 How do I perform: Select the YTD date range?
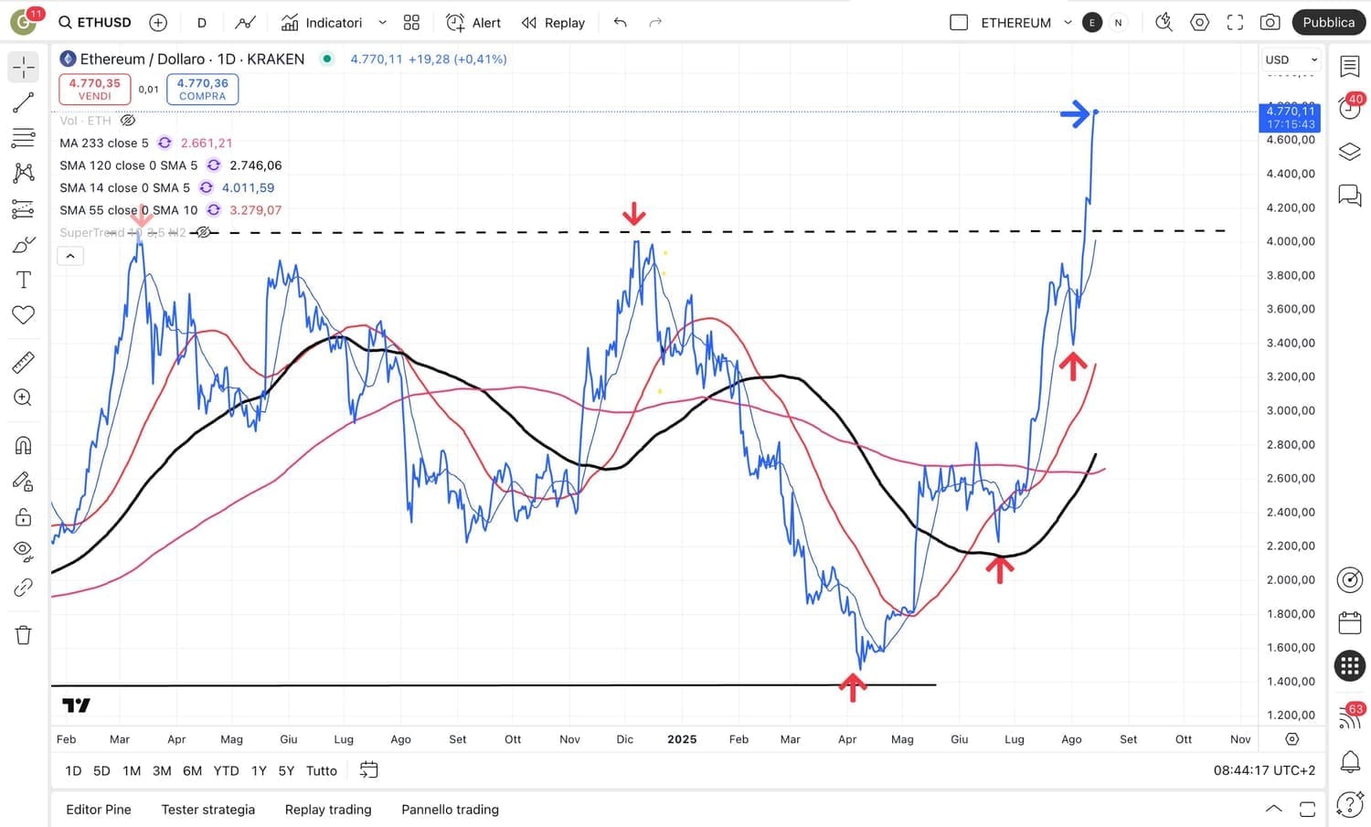click(226, 770)
